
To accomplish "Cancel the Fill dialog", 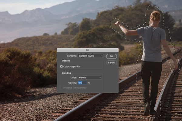I will [111, 63].
